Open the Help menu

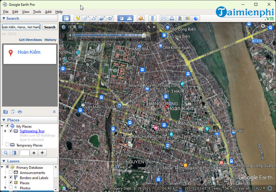coord(59,12)
